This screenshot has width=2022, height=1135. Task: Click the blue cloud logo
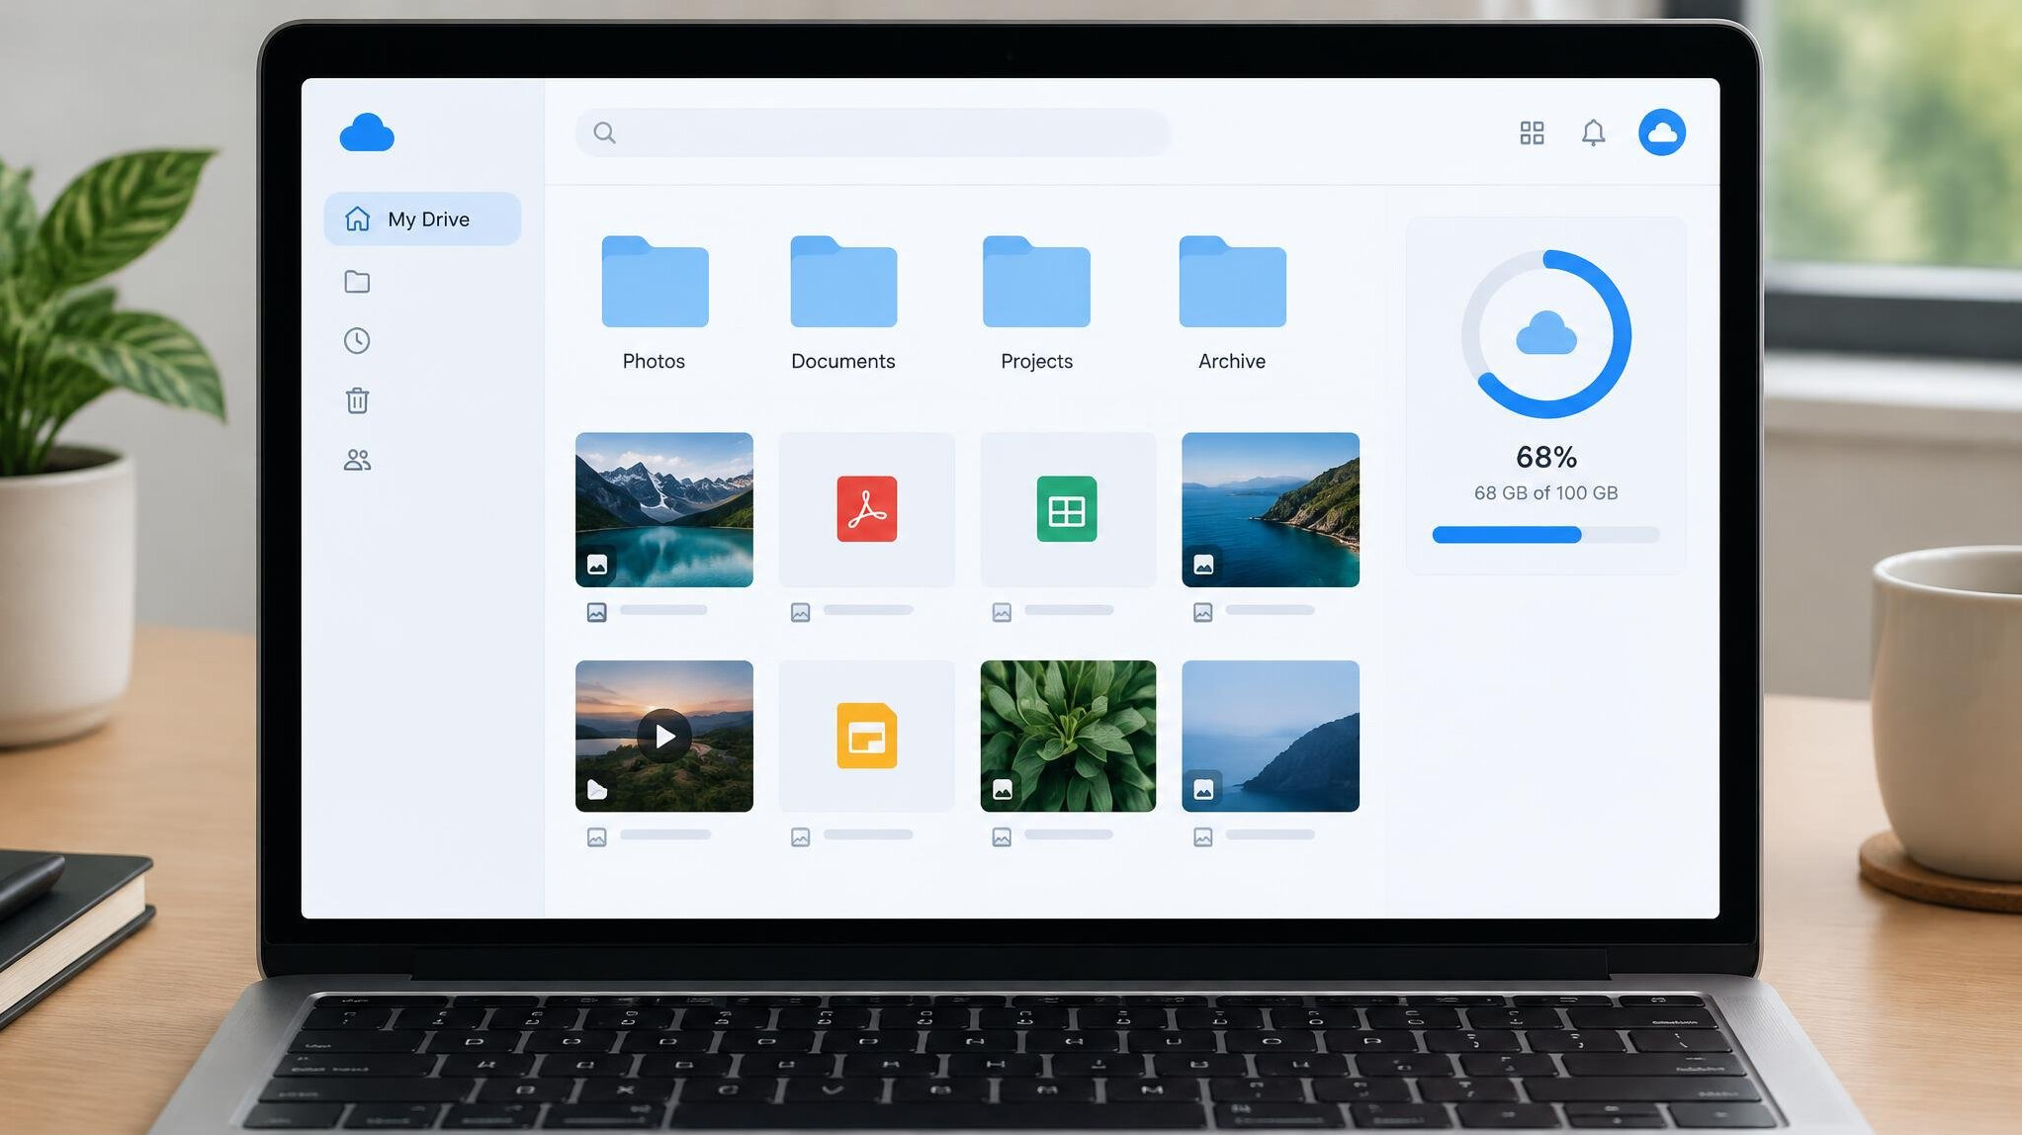pos(367,132)
